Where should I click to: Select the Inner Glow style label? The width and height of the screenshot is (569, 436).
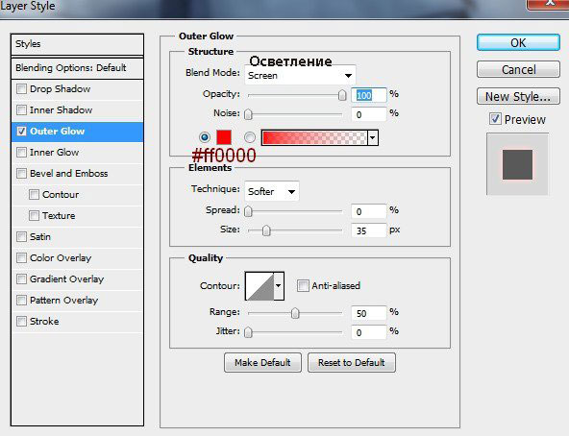[55, 153]
